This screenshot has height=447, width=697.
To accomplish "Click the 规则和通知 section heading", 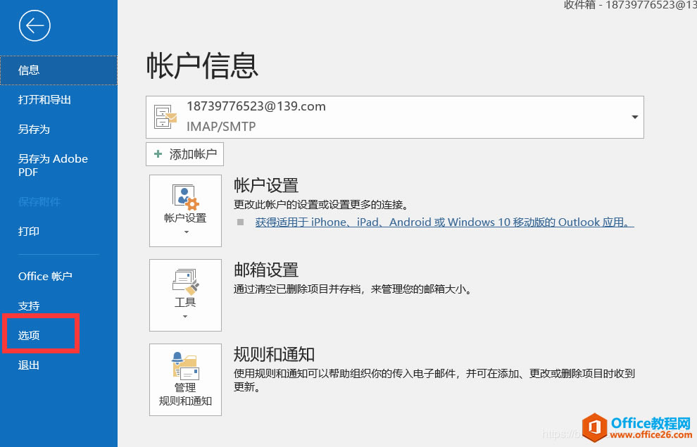I will (275, 354).
